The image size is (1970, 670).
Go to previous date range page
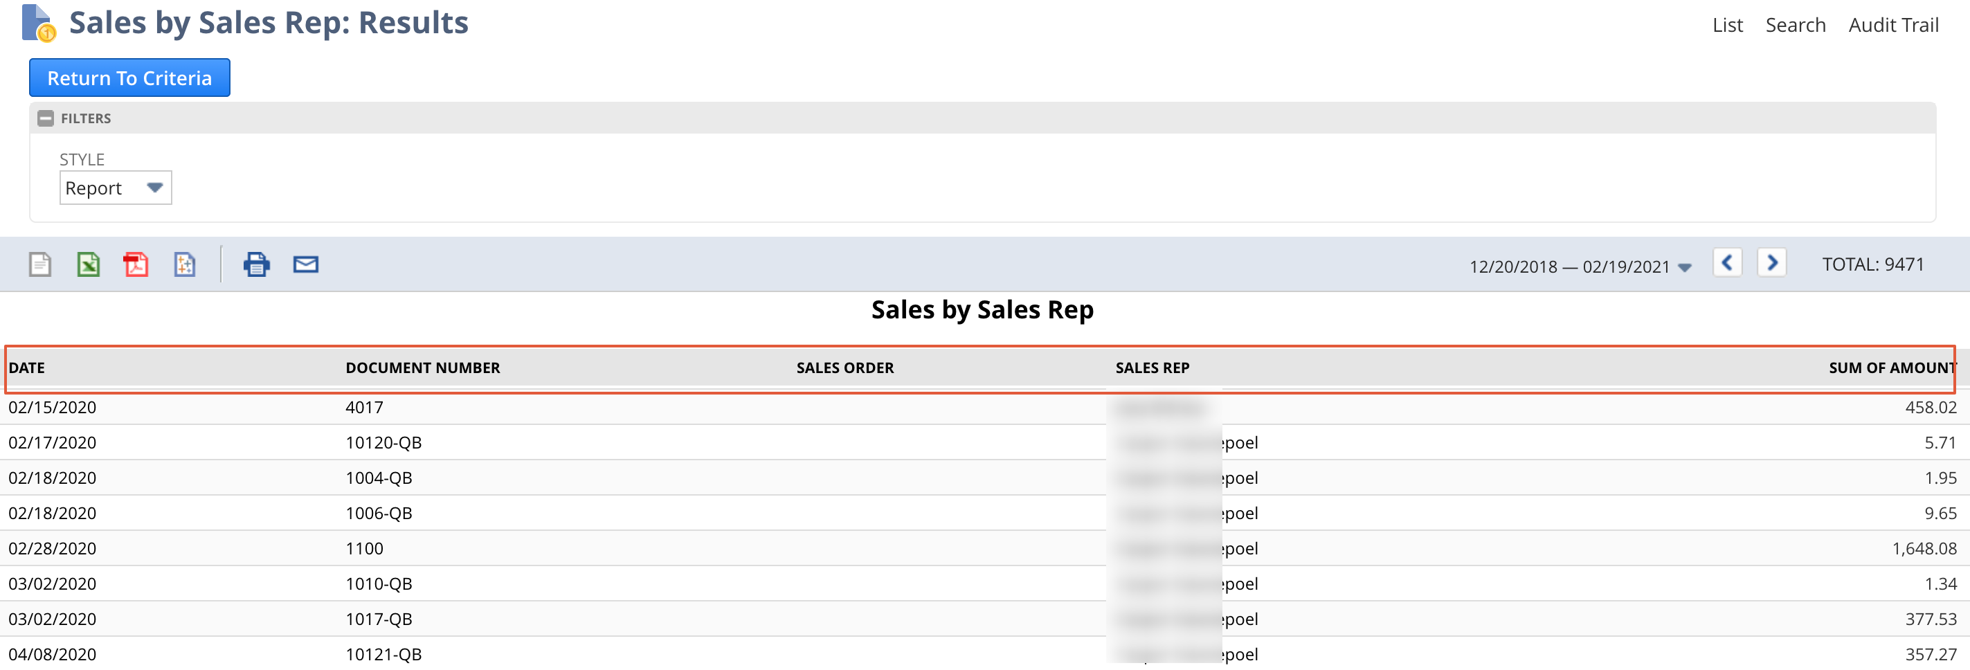coord(1727,263)
